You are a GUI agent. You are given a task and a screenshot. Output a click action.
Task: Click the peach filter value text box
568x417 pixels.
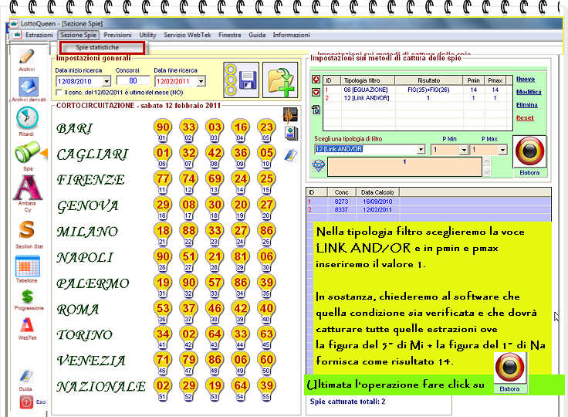[x=404, y=167]
